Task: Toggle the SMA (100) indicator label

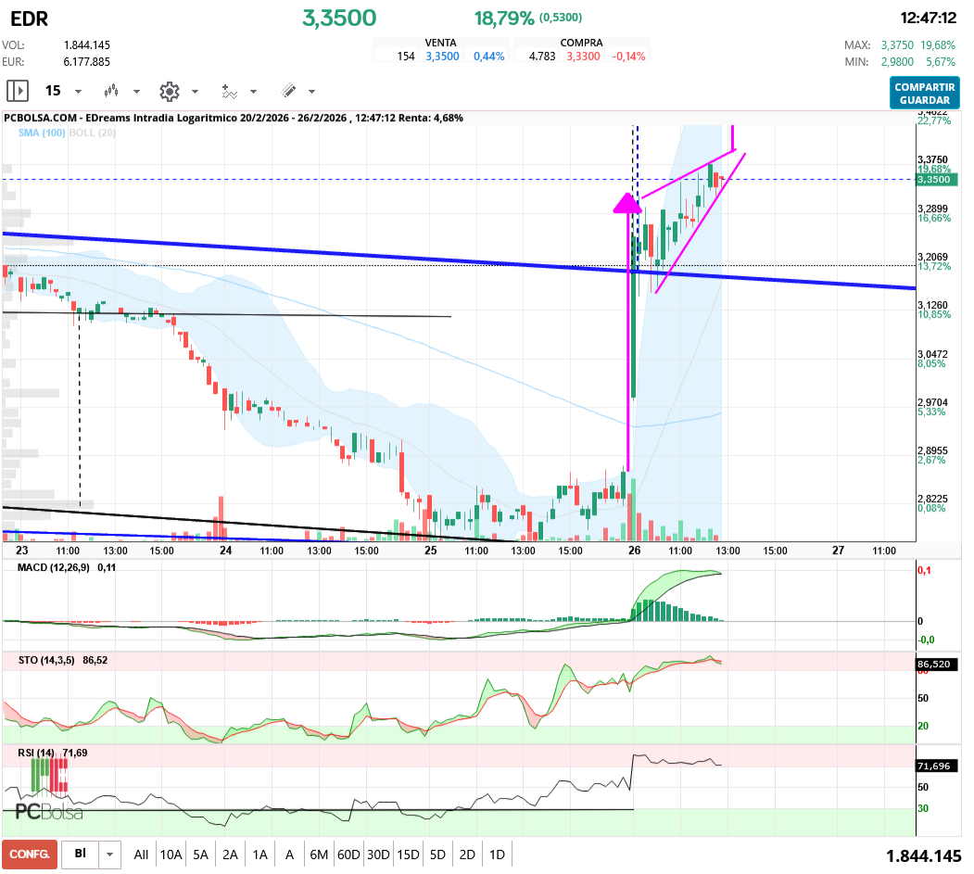Action: (x=42, y=133)
